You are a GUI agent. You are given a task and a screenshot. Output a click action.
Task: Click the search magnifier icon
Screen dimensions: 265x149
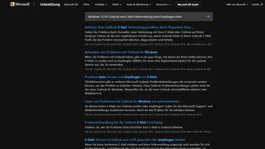(x=261, y=5)
